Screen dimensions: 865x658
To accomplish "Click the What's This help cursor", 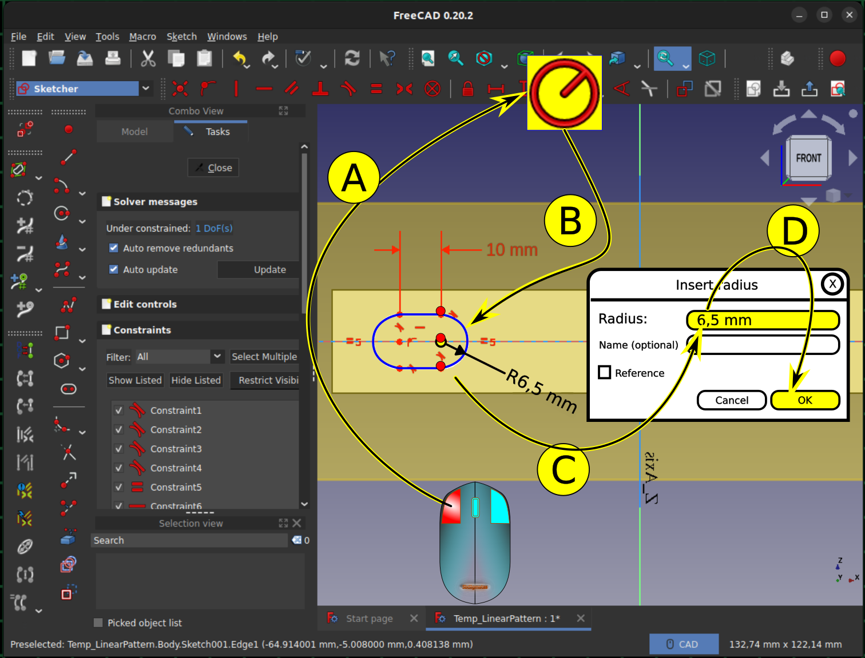I will coord(387,58).
